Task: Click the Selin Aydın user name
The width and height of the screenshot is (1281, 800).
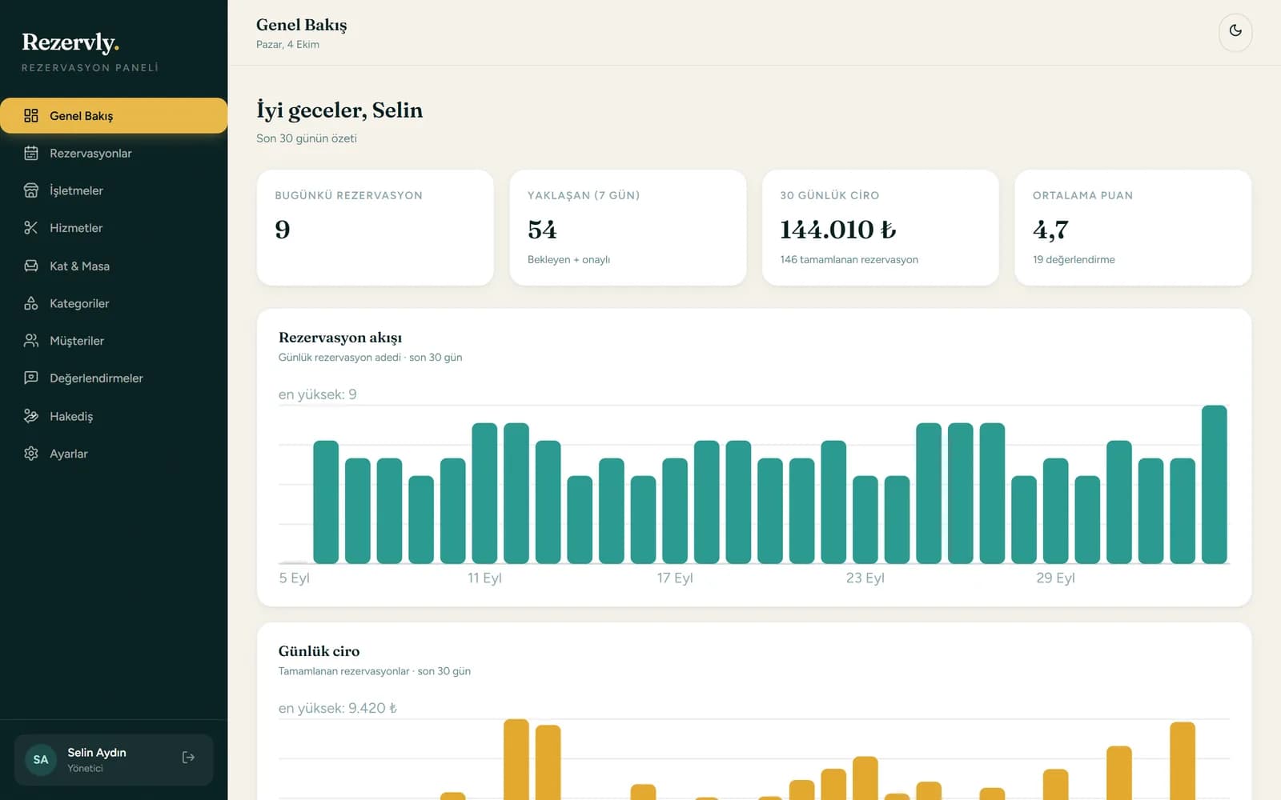Action: tap(97, 753)
